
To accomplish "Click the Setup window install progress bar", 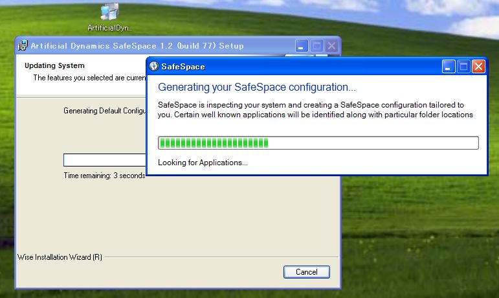I will coord(105,160).
